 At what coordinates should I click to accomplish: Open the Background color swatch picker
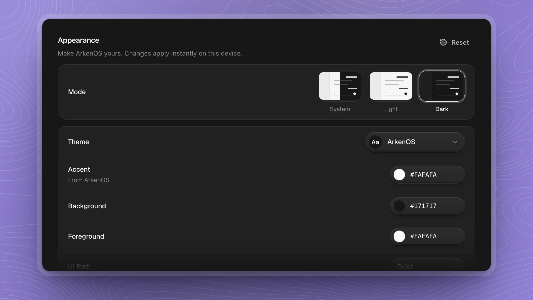[x=399, y=206]
